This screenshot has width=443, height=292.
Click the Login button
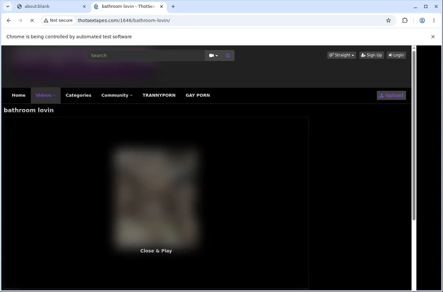[396, 55]
